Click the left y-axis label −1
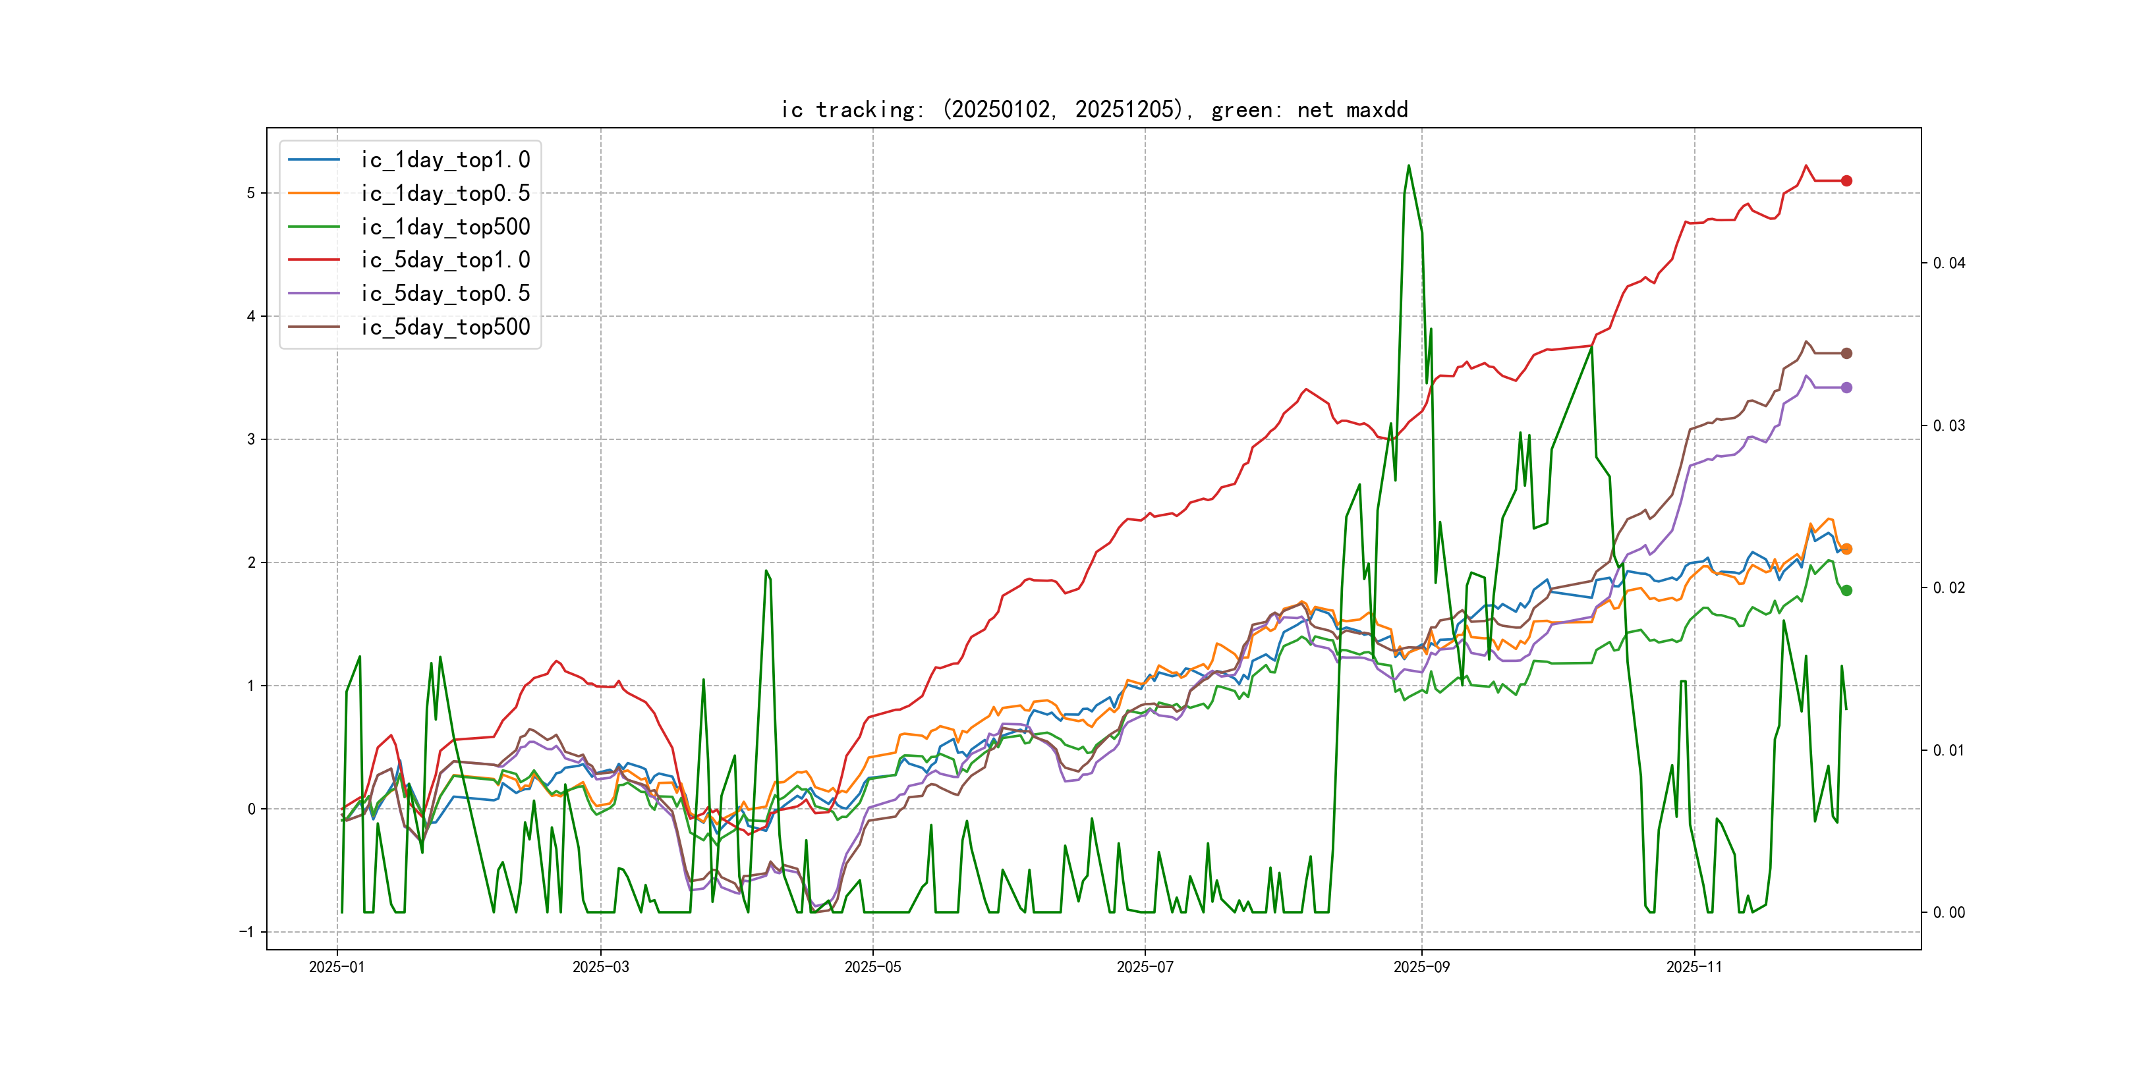 [247, 932]
